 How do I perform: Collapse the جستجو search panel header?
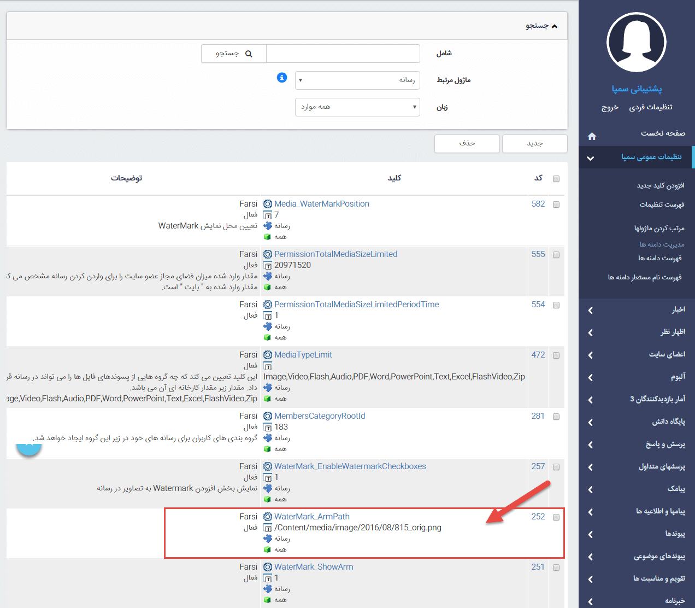tap(541, 26)
